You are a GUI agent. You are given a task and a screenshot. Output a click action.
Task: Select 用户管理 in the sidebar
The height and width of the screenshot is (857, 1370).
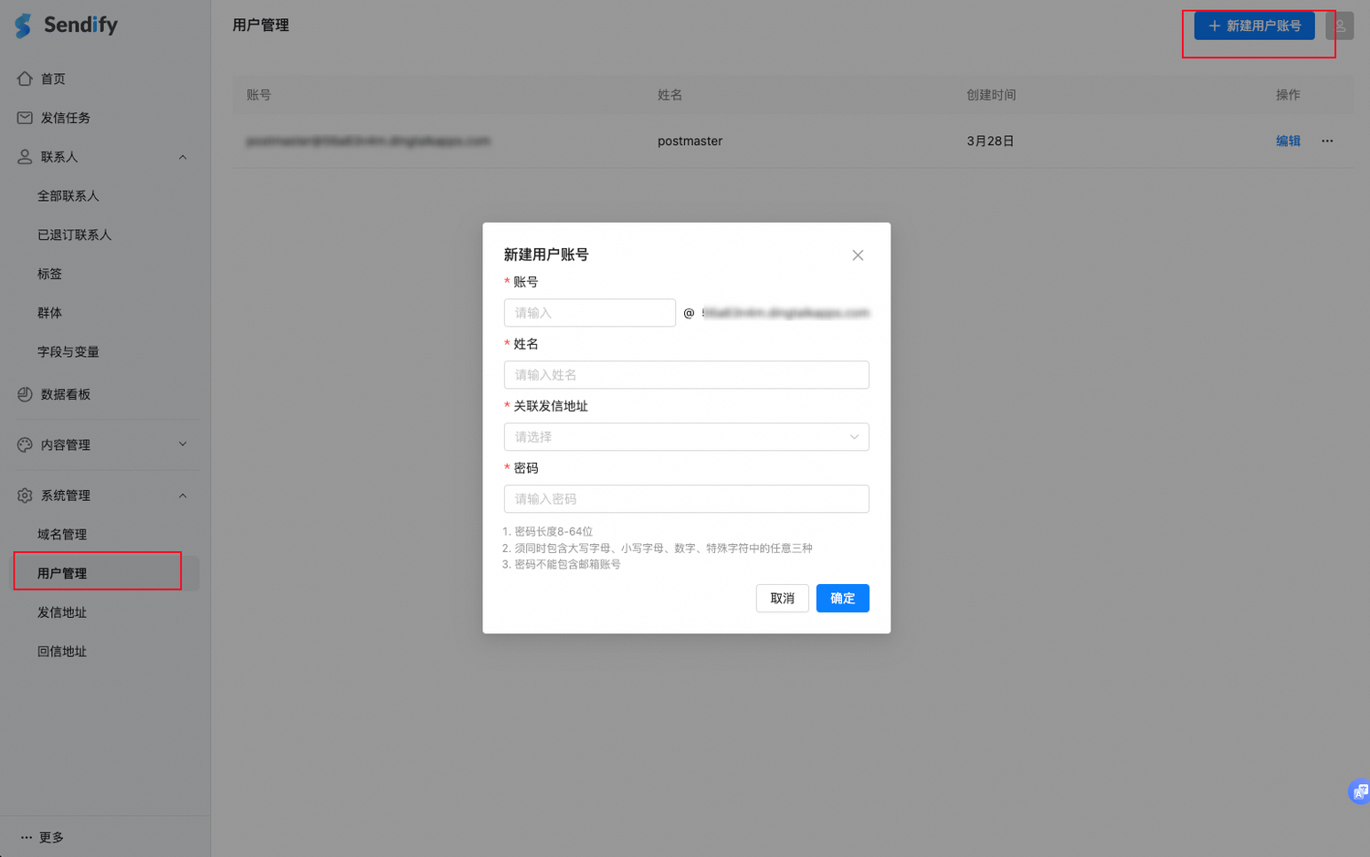coord(62,573)
